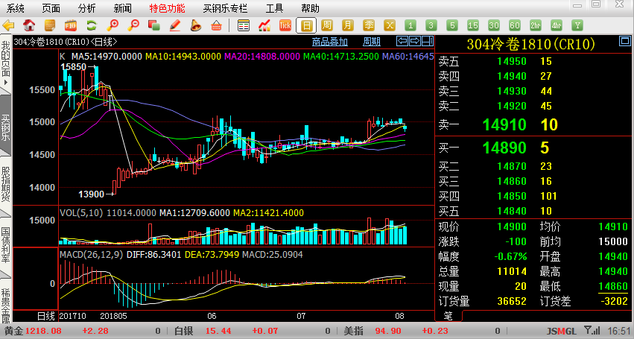Click the red pencil drawing tool
Image resolution: width=634 pixels, height=339 pixels.
[x=175, y=26]
